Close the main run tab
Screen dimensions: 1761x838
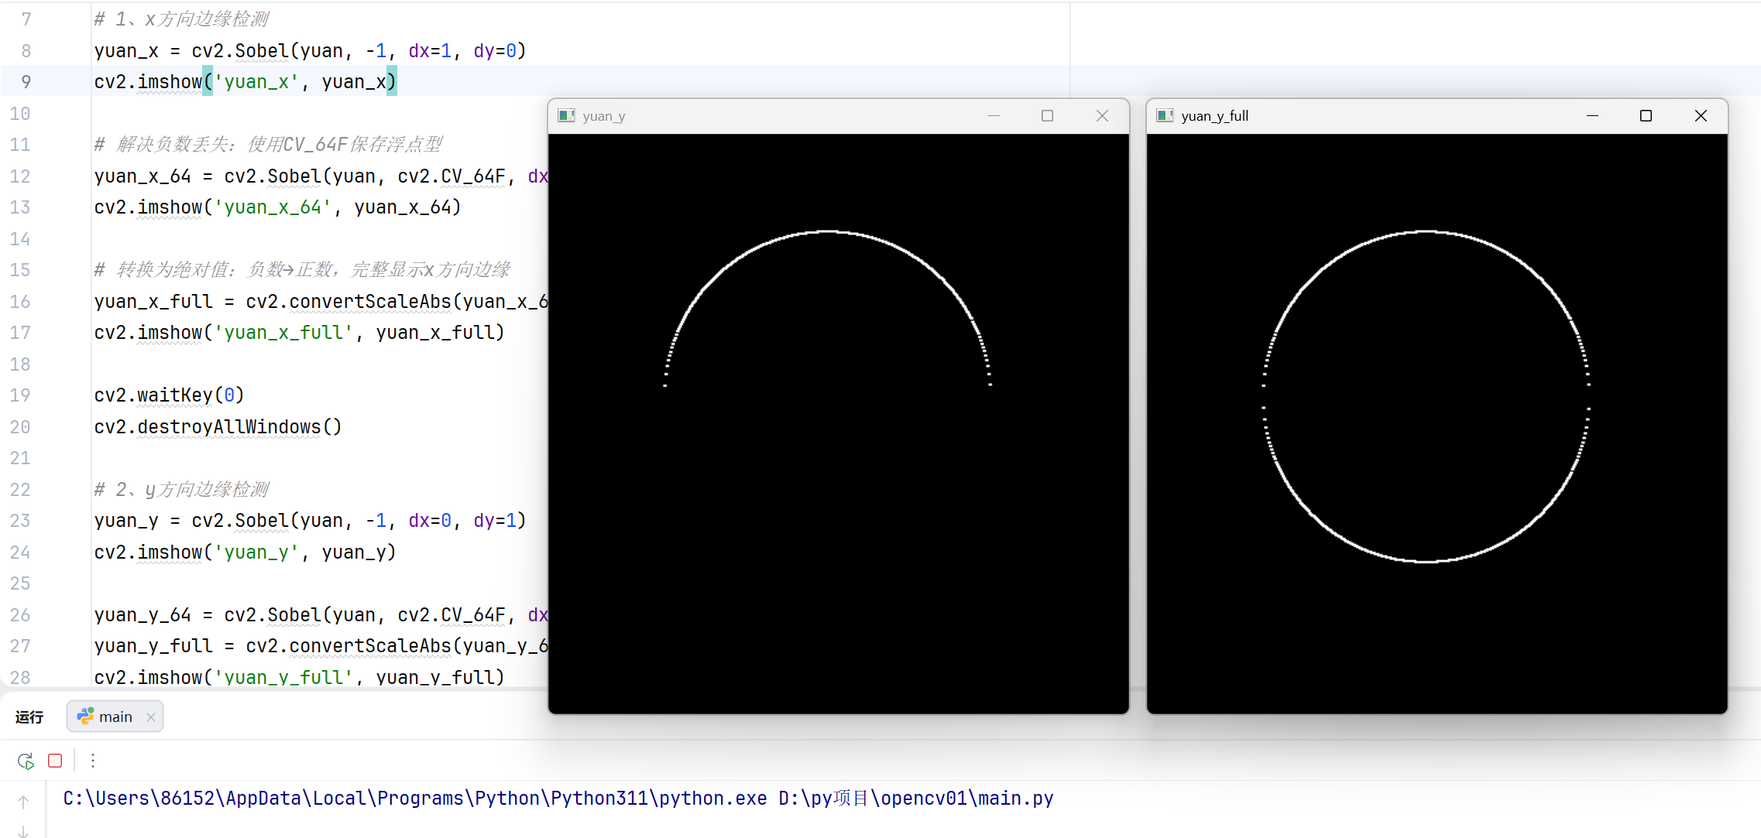(x=151, y=717)
